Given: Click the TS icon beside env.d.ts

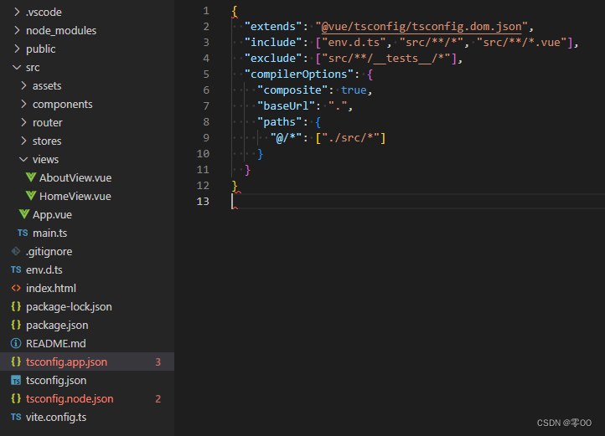Looking at the screenshot, I should pyautogui.click(x=16, y=269).
